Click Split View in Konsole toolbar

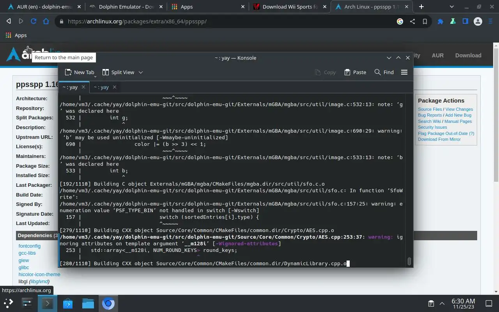(x=119, y=72)
